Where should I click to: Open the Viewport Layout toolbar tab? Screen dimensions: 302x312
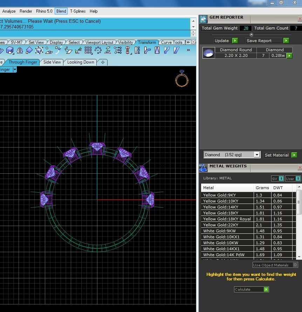point(99,42)
